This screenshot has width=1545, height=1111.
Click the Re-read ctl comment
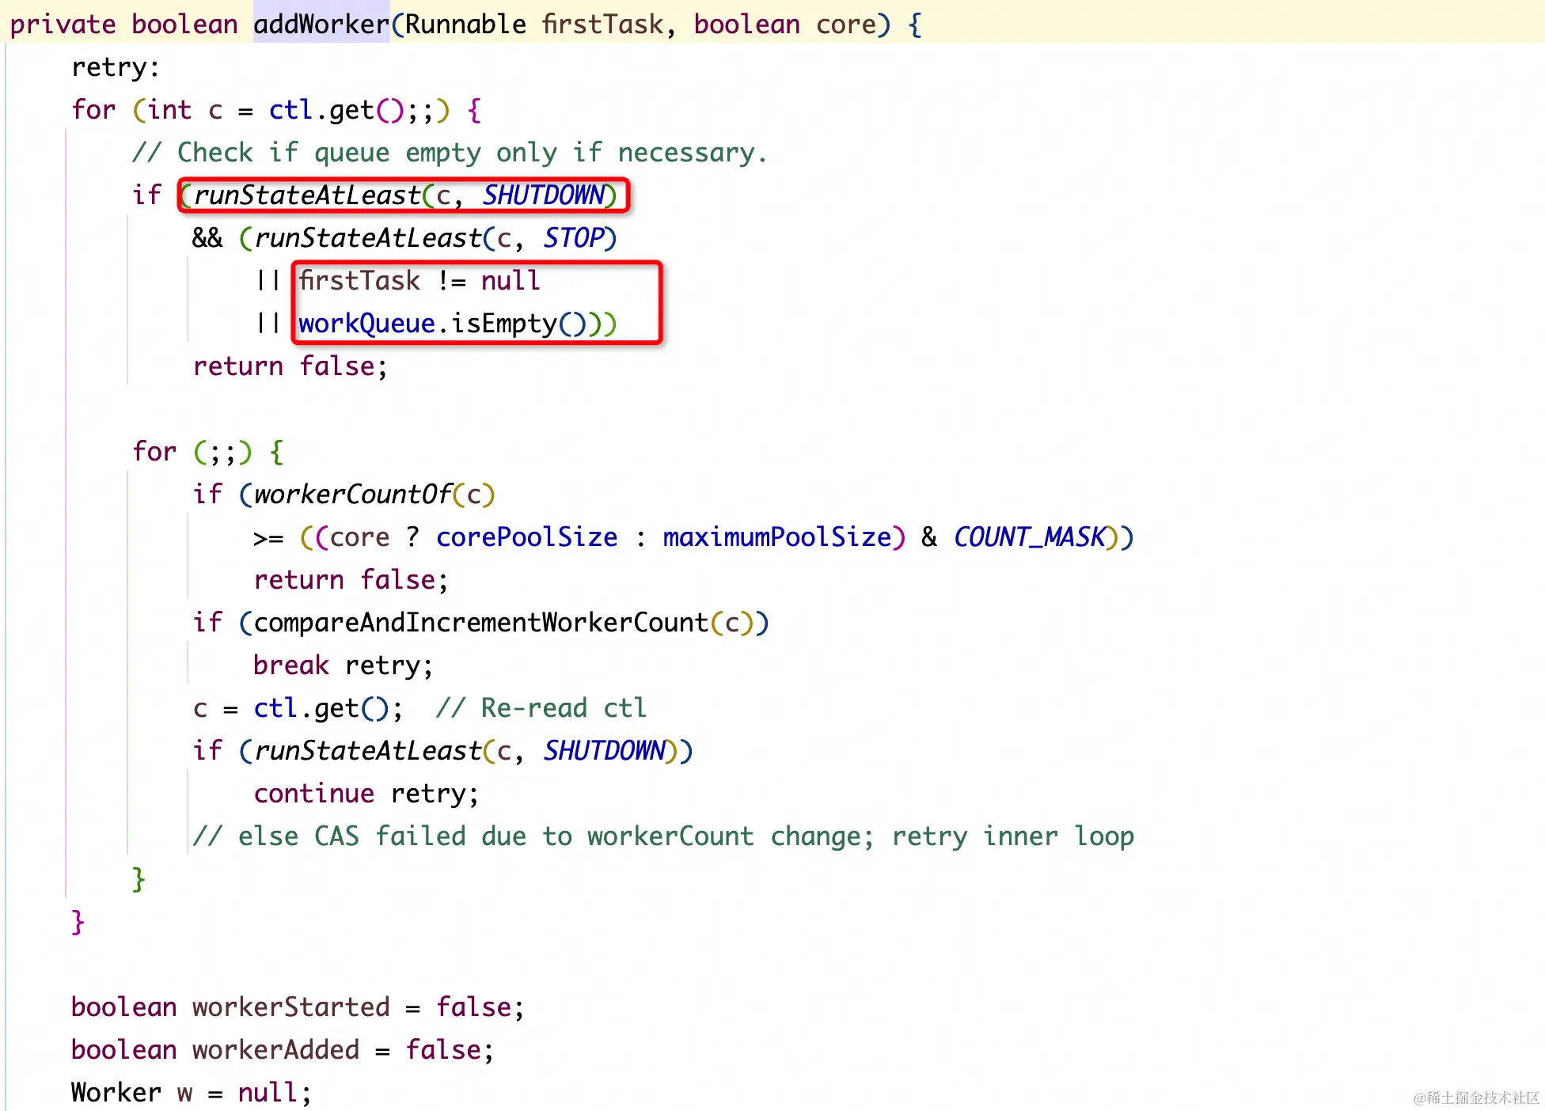pyautogui.click(x=541, y=708)
